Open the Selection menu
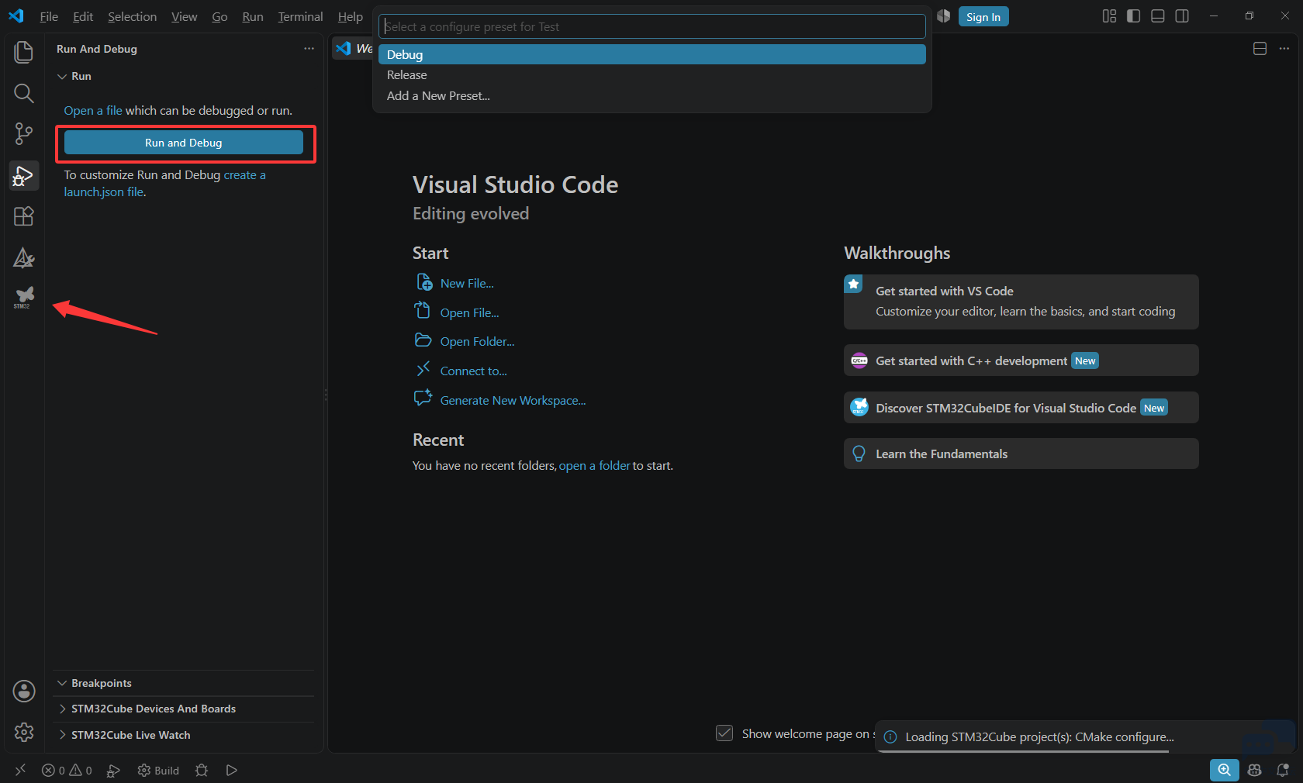1303x783 pixels. 132,16
